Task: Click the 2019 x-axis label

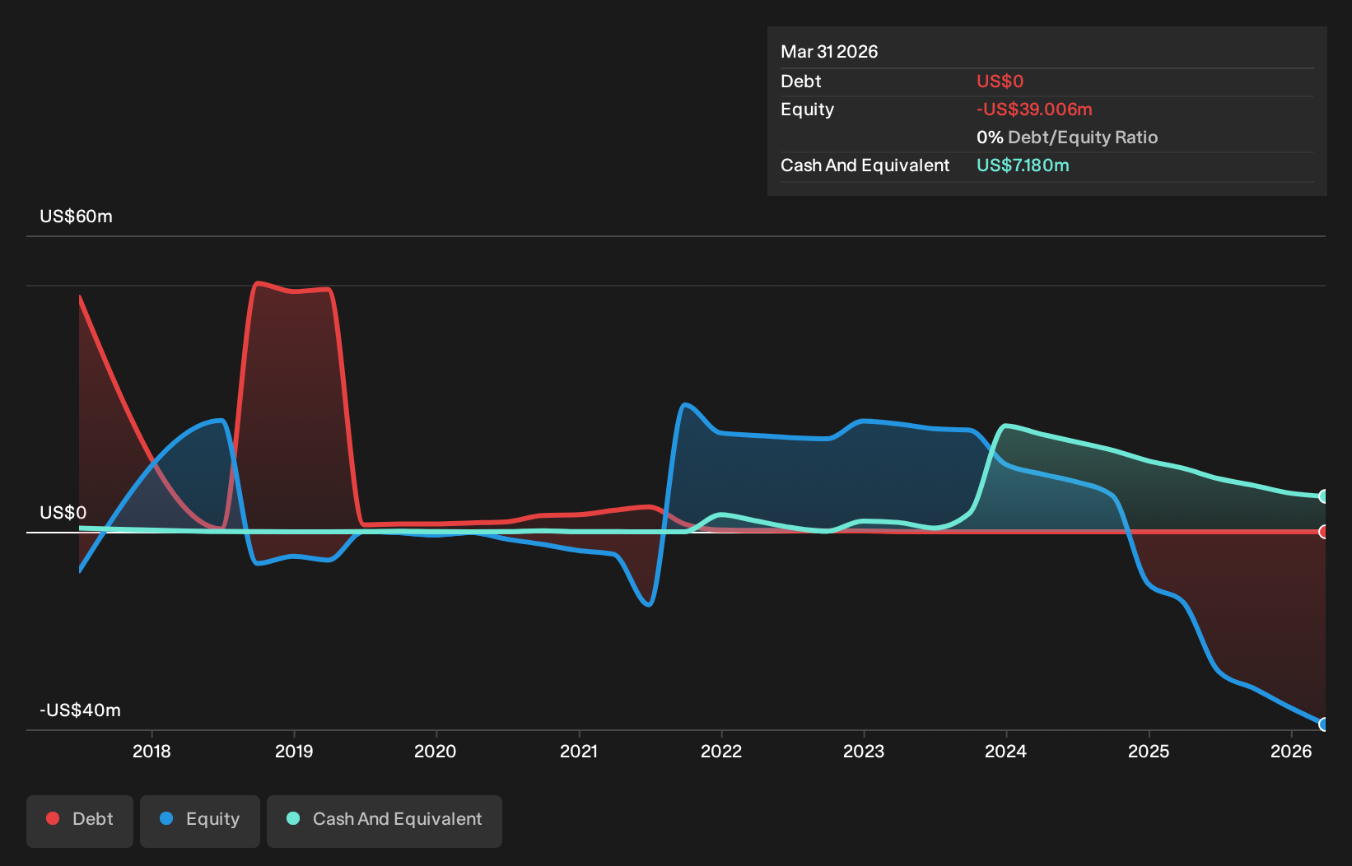Action: pyautogui.click(x=294, y=751)
